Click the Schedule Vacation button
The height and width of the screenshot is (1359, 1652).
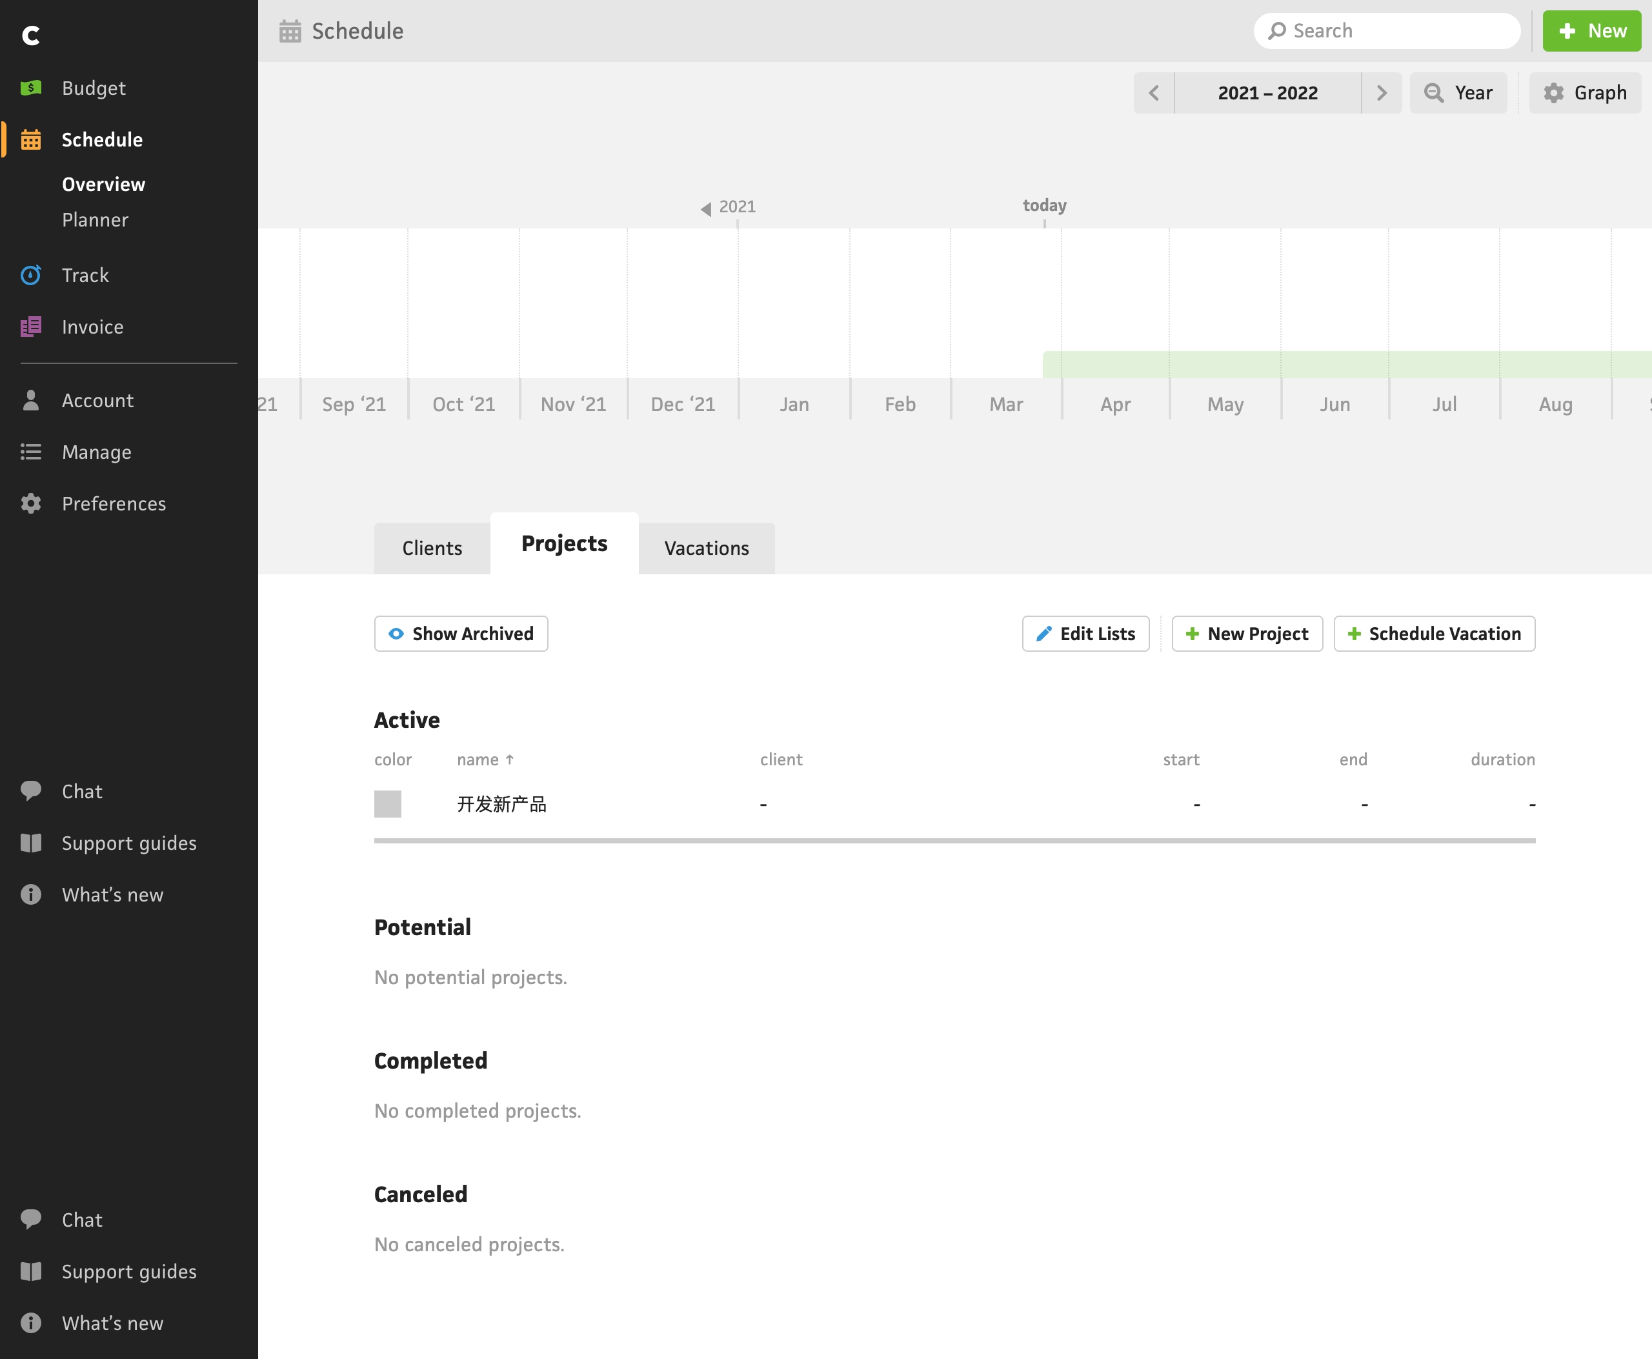(x=1435, y=633)
